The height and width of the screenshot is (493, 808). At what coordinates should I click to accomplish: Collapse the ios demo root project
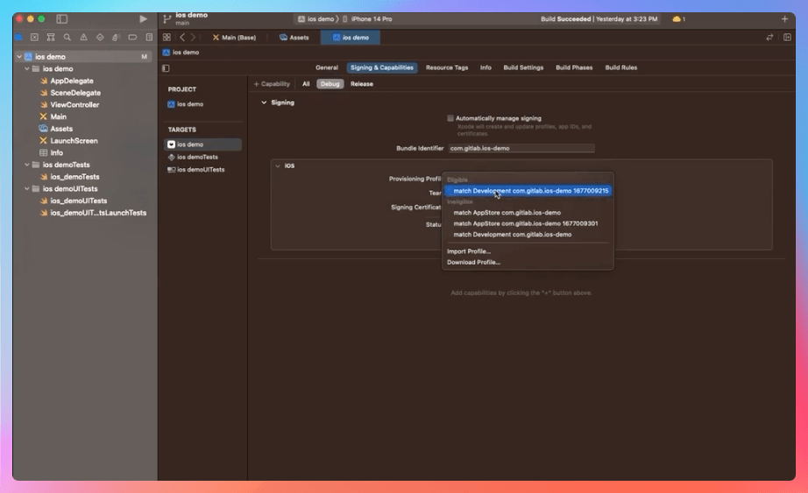point(19,57)
